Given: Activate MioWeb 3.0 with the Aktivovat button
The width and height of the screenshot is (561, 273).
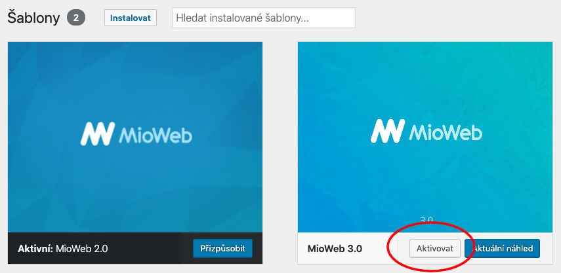Looking at the screenshot, I should [x=435, y=248].
